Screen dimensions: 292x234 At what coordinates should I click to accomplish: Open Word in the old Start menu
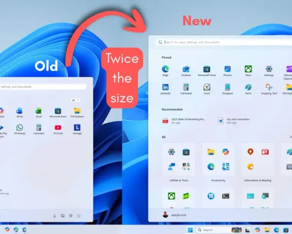tap(19, 113)
